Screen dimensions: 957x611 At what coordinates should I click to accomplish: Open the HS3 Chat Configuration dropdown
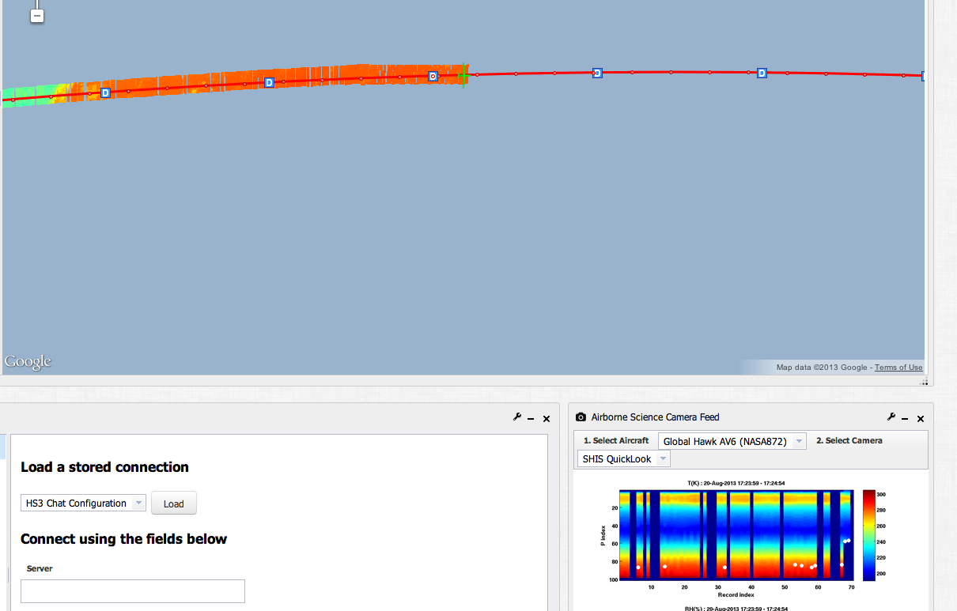[83, 503]
